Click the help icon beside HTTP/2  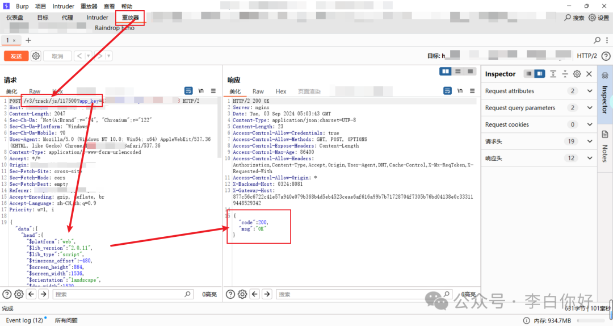(606, 56)
